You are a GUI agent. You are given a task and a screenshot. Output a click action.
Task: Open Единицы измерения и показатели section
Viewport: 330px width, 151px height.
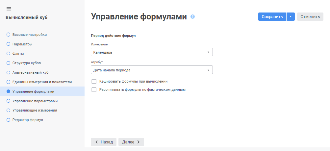coord(42,82)
